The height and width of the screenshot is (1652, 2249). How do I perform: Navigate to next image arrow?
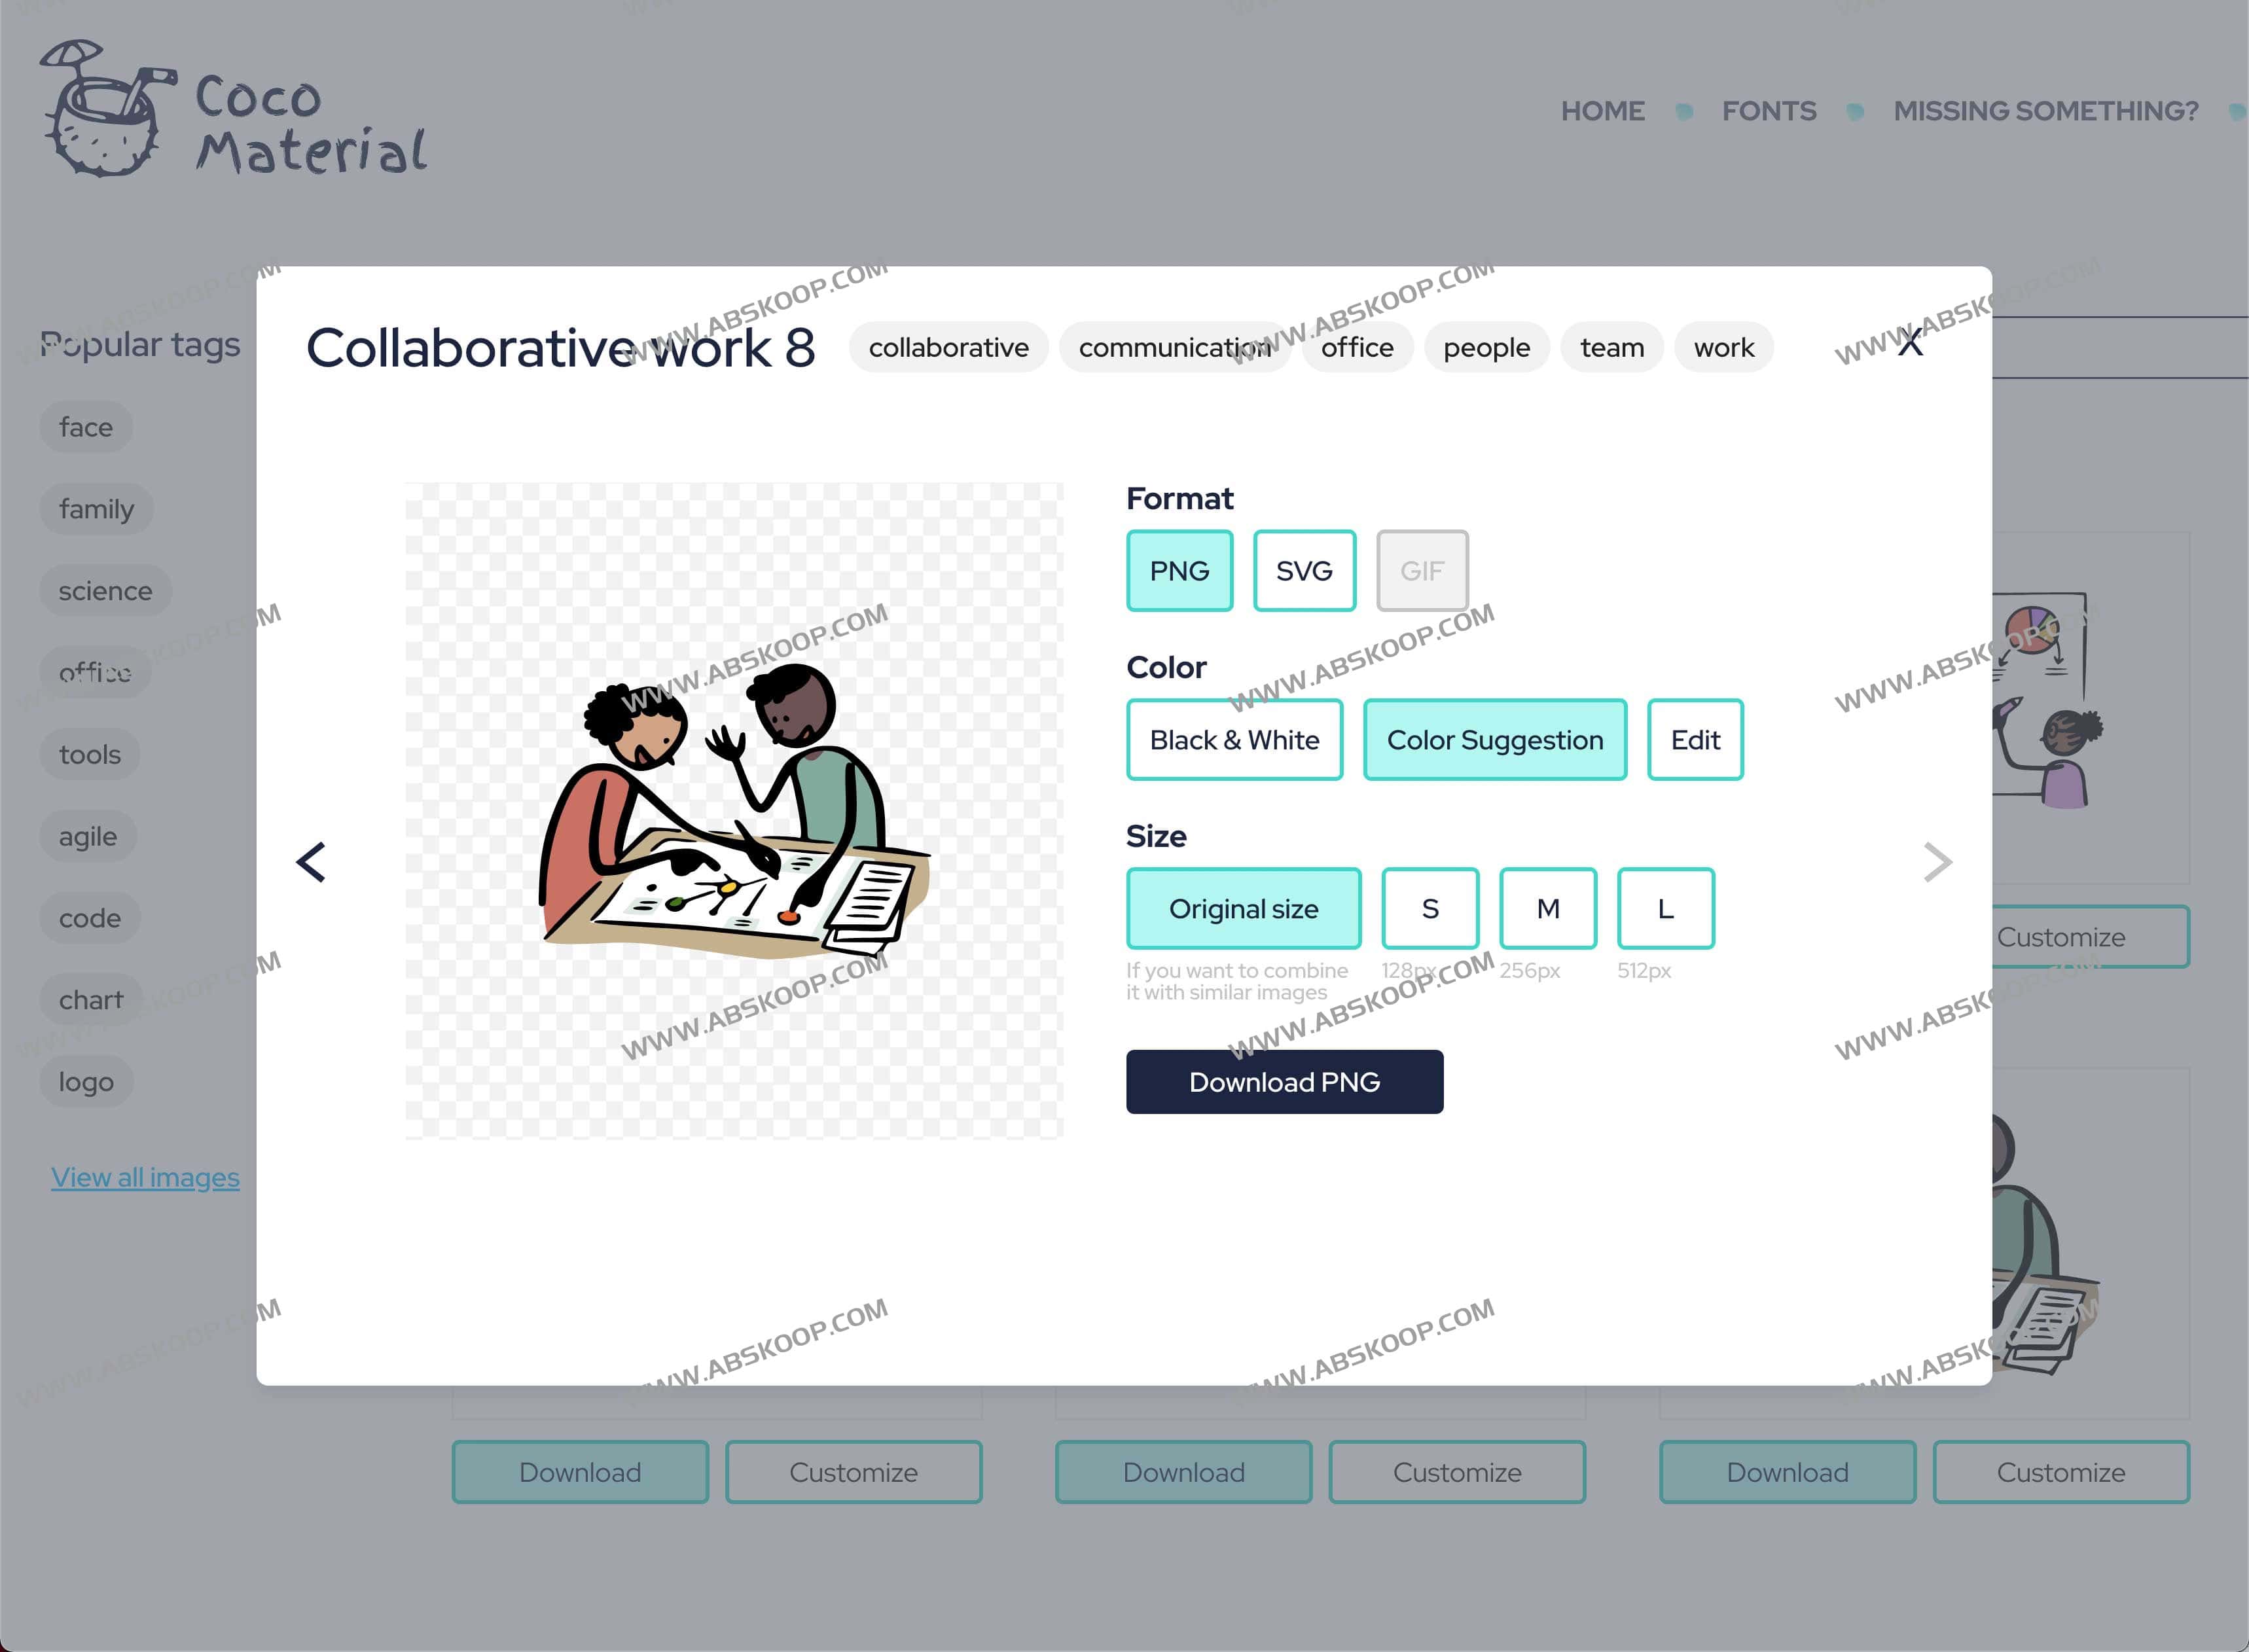(1935, 861)
